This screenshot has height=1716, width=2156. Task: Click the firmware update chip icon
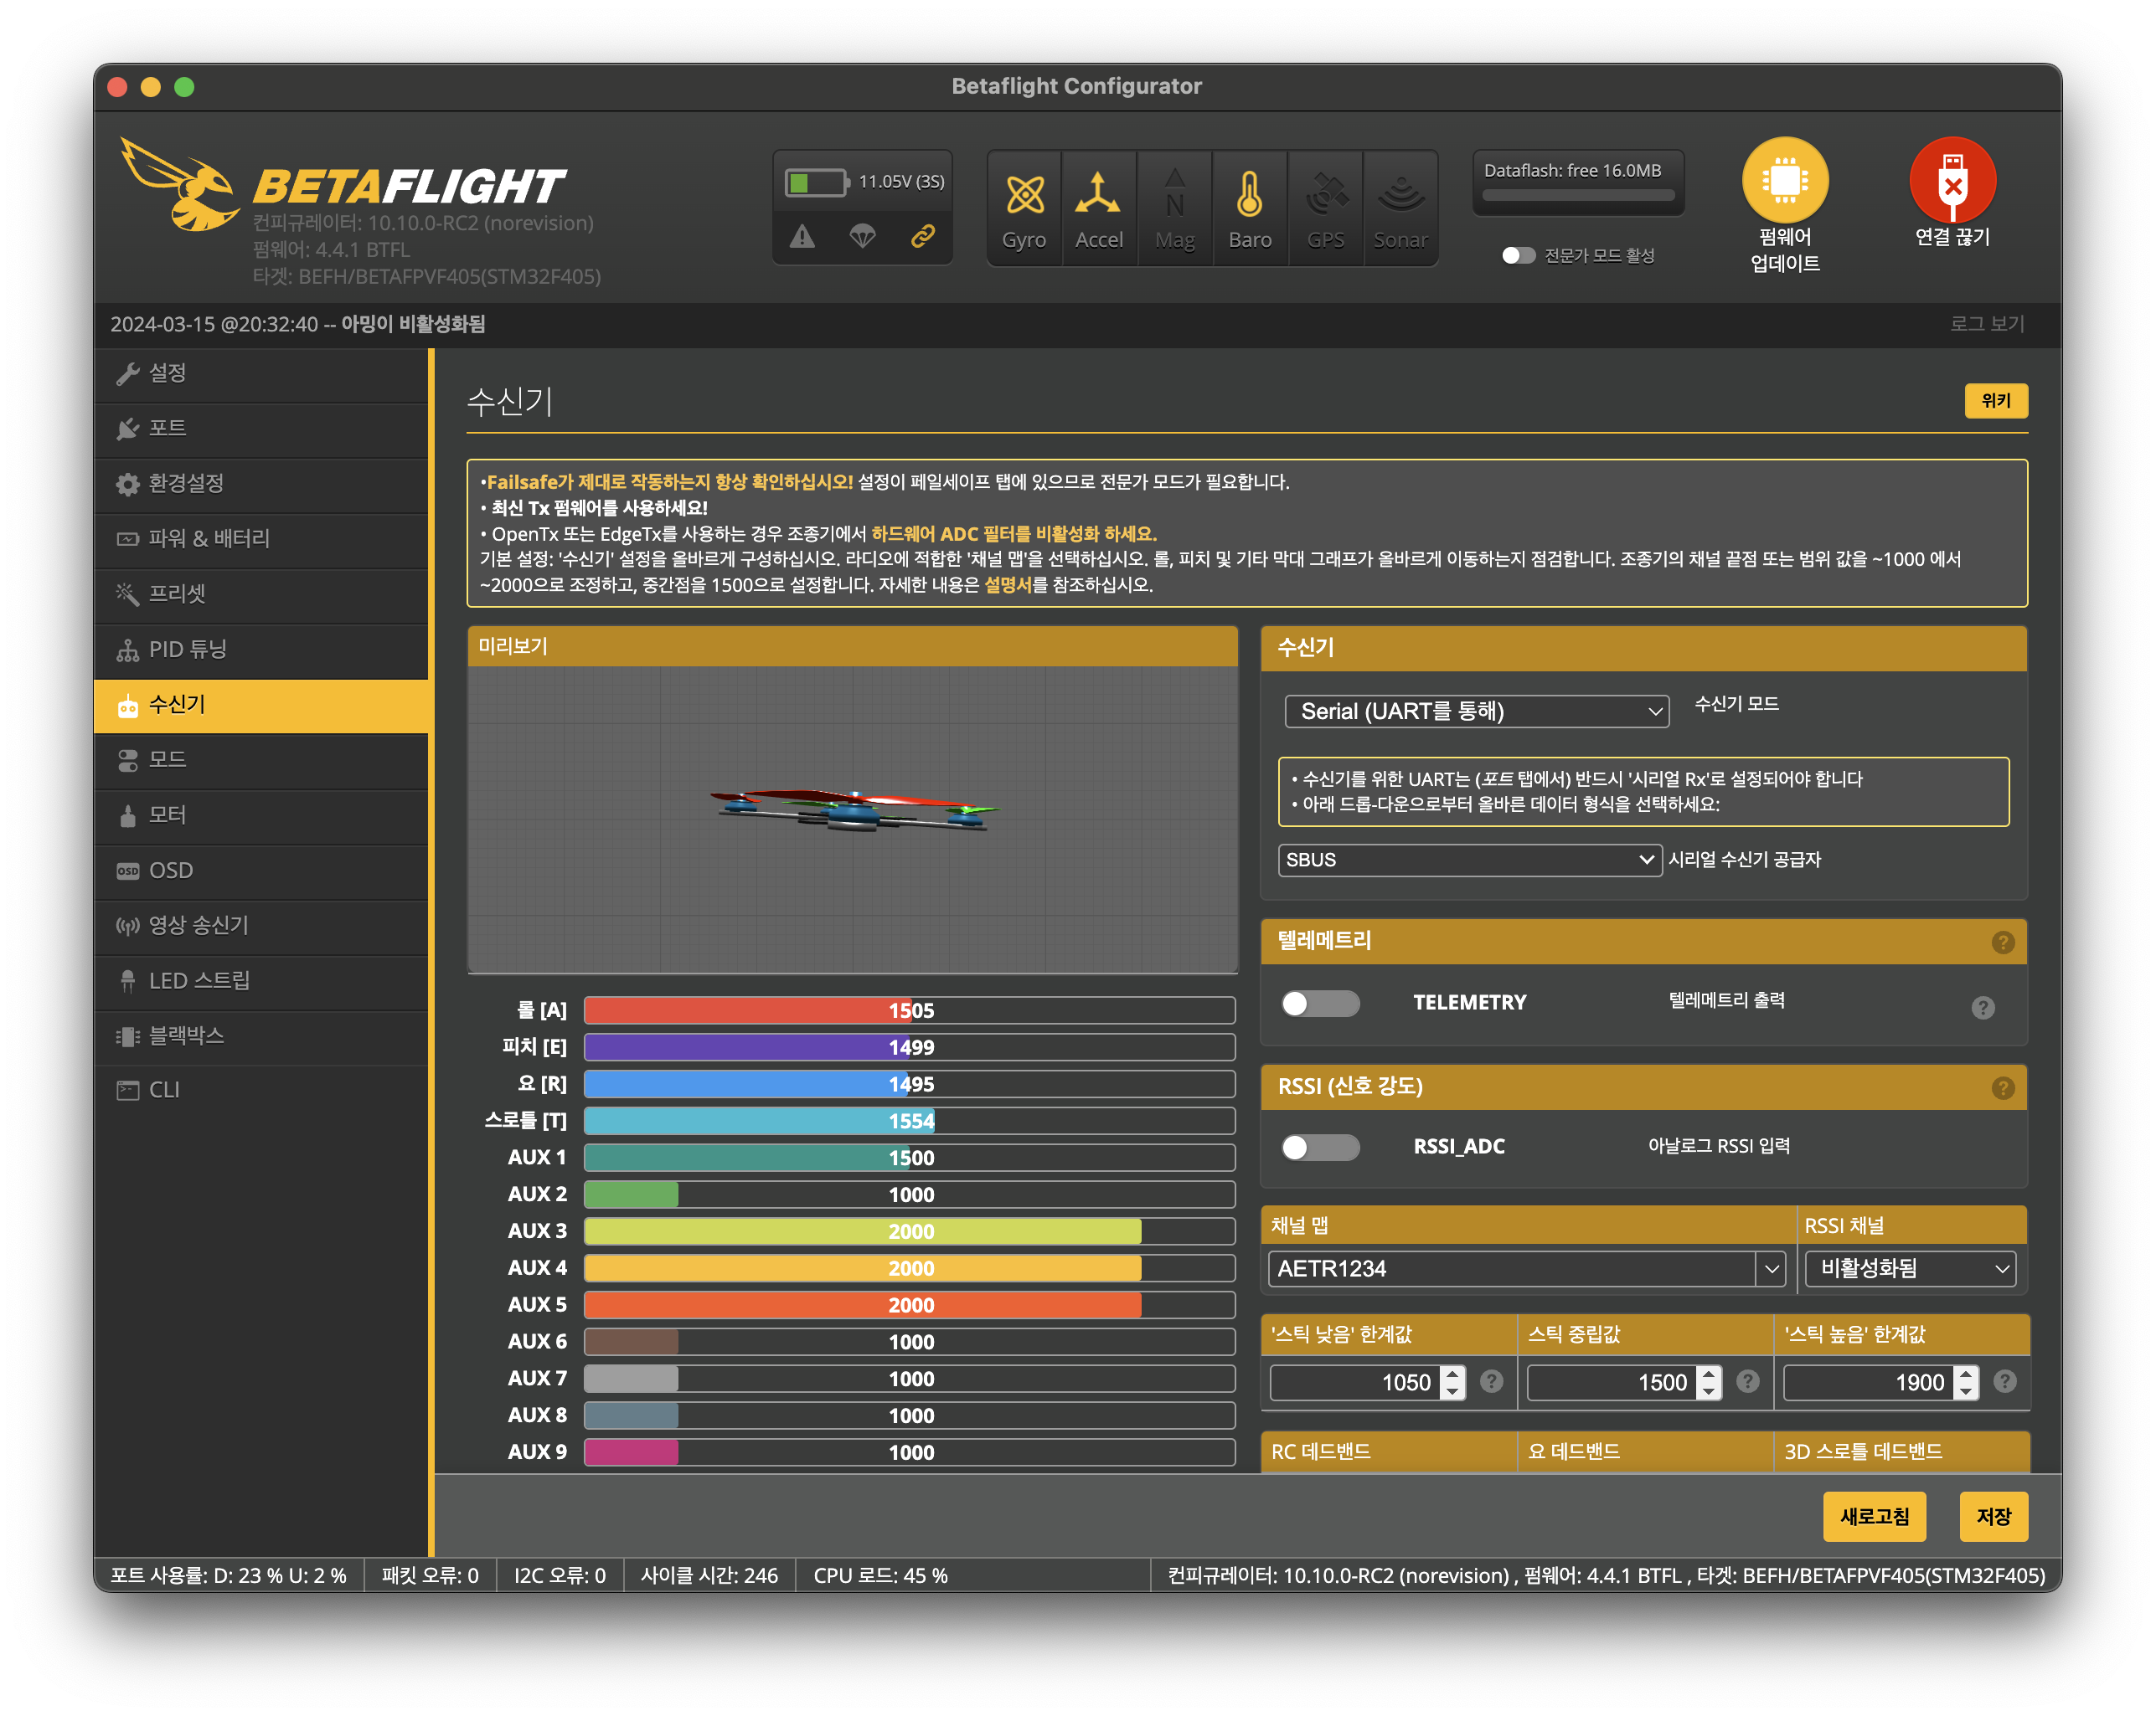[x=1785, y=180]
